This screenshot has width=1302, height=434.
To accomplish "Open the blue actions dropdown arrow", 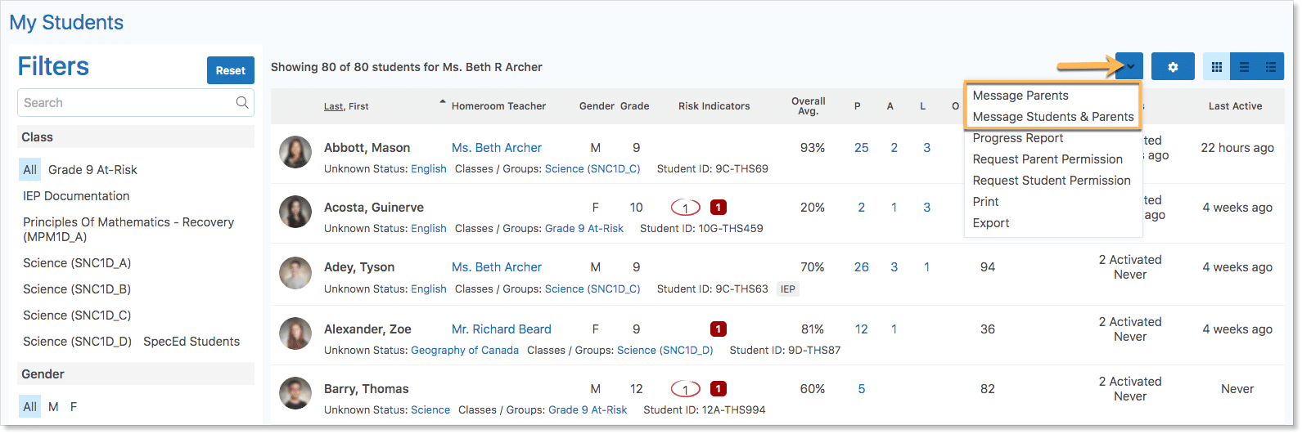I will [1129, 67].
